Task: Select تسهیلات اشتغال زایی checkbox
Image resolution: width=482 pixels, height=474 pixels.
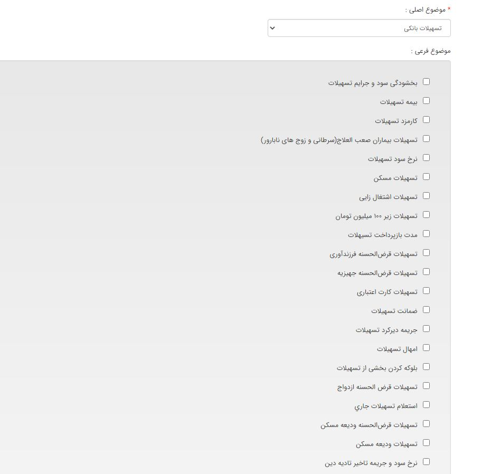Action: [427, 196]
